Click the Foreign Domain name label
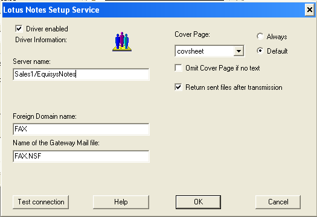Image resolution: width=317 pixels, height=217 pixels. click(45, 116)
